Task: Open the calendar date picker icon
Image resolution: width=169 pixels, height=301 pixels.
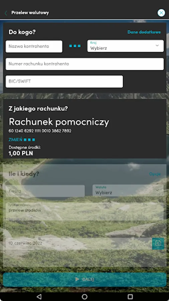Action: point(158,243)
